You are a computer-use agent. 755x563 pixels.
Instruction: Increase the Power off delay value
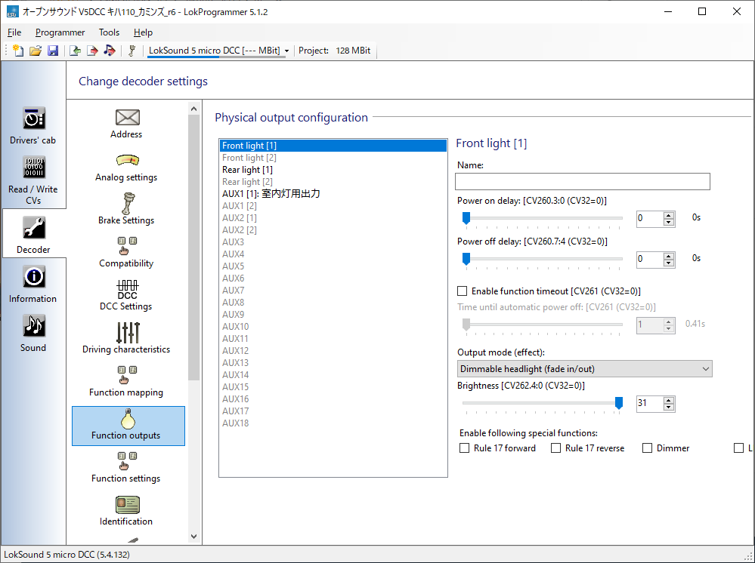pyautogui.click(x=668, y=256)
